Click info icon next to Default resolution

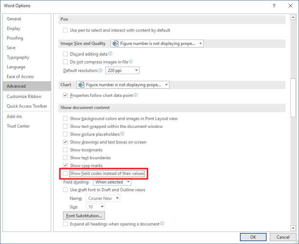click(100, 71)
